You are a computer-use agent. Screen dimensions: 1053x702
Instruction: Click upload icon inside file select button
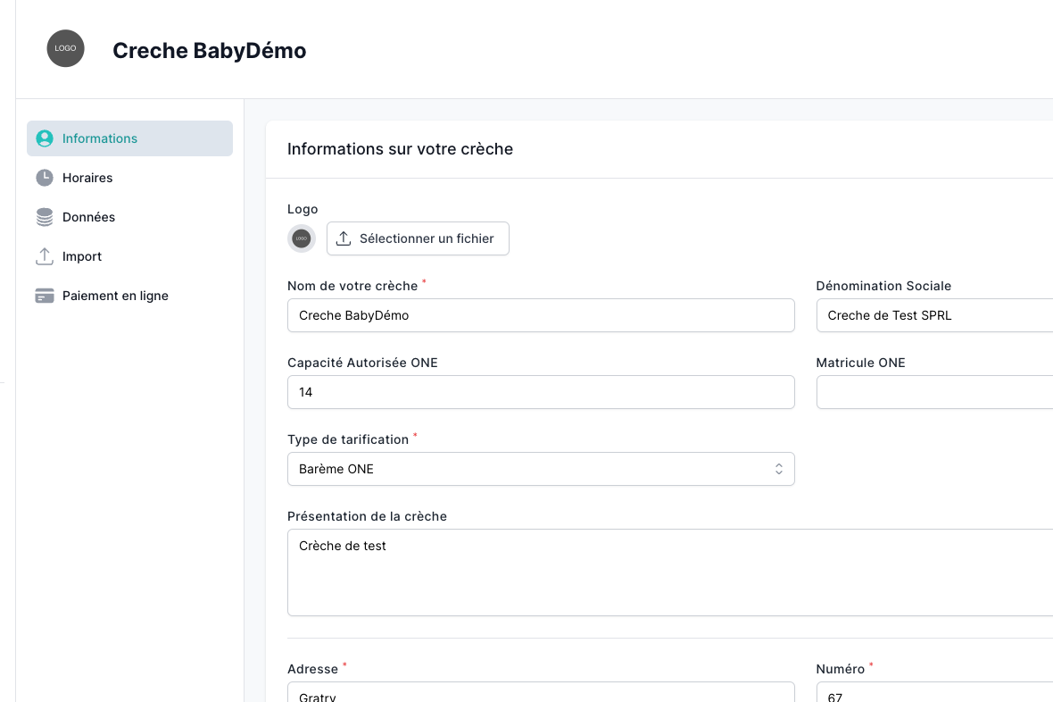coord(344,238)
